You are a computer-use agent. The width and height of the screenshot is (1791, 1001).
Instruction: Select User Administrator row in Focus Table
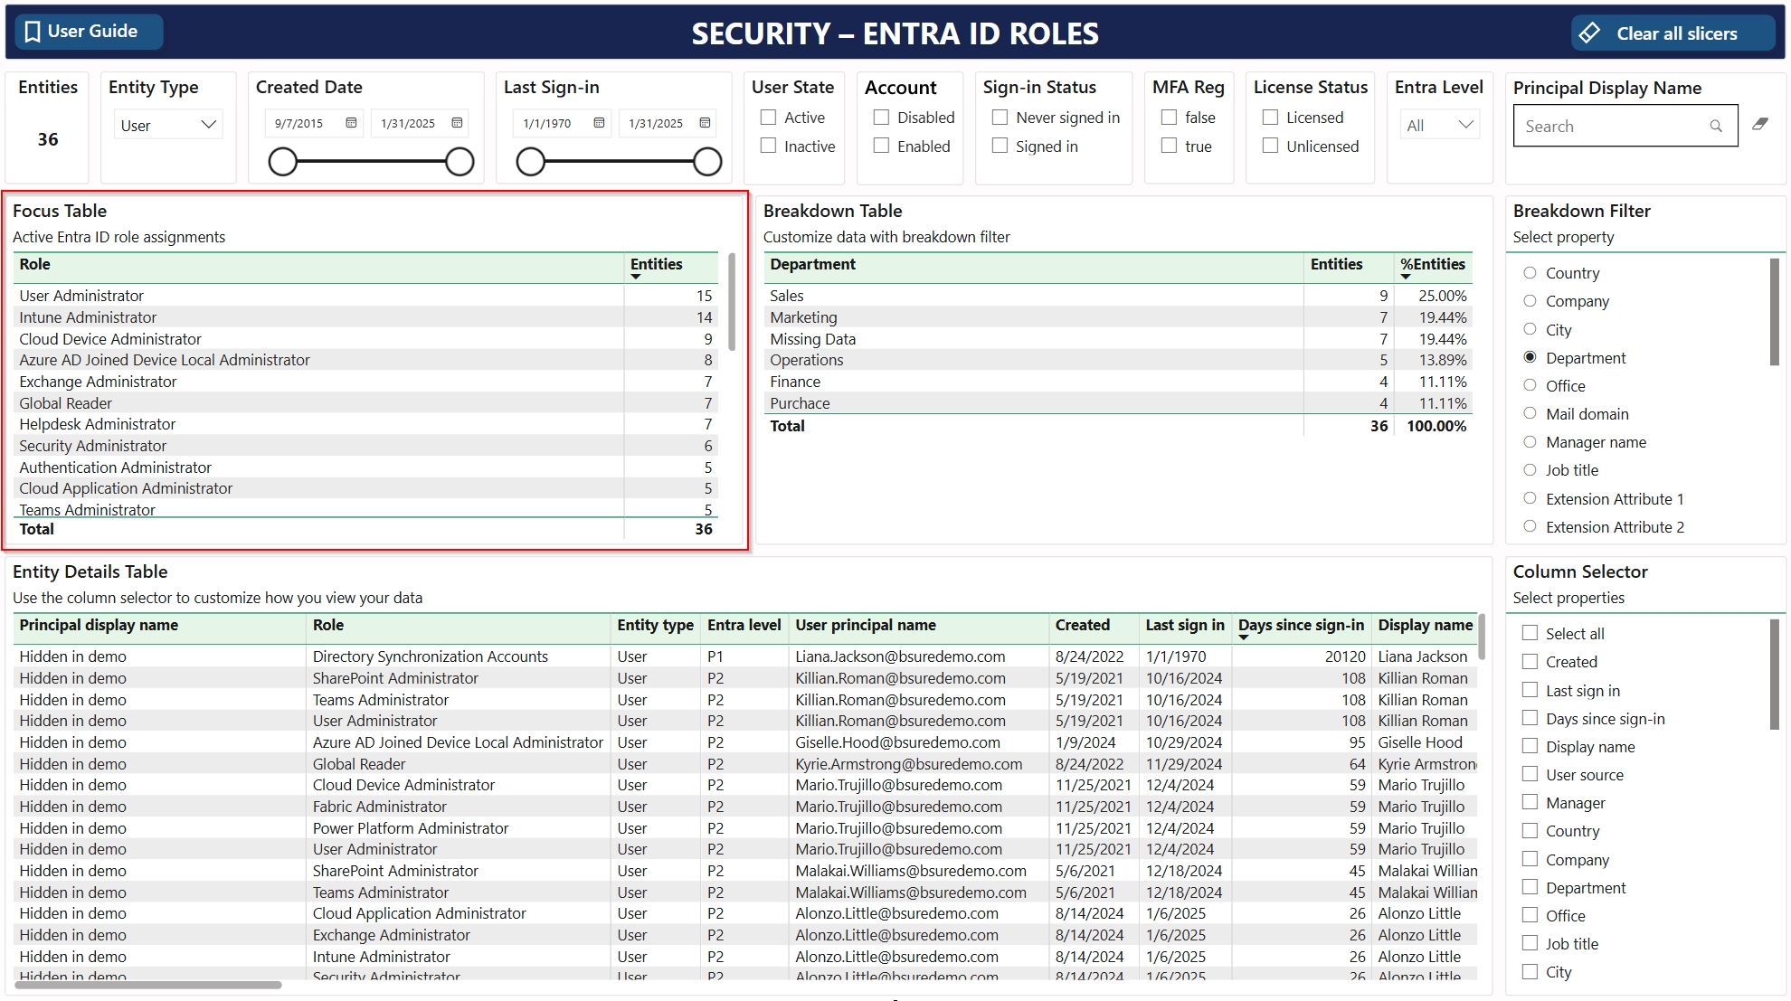[81, 296]
